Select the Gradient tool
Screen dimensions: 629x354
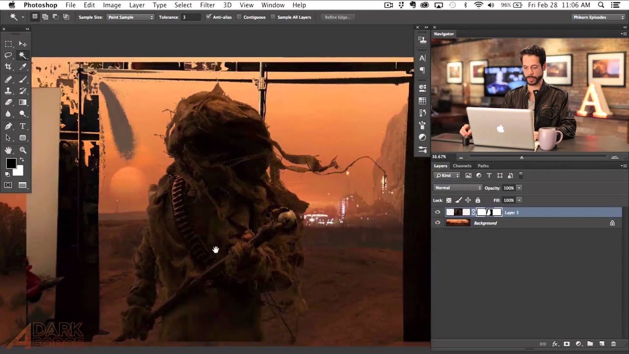click(x=23, y=102)
